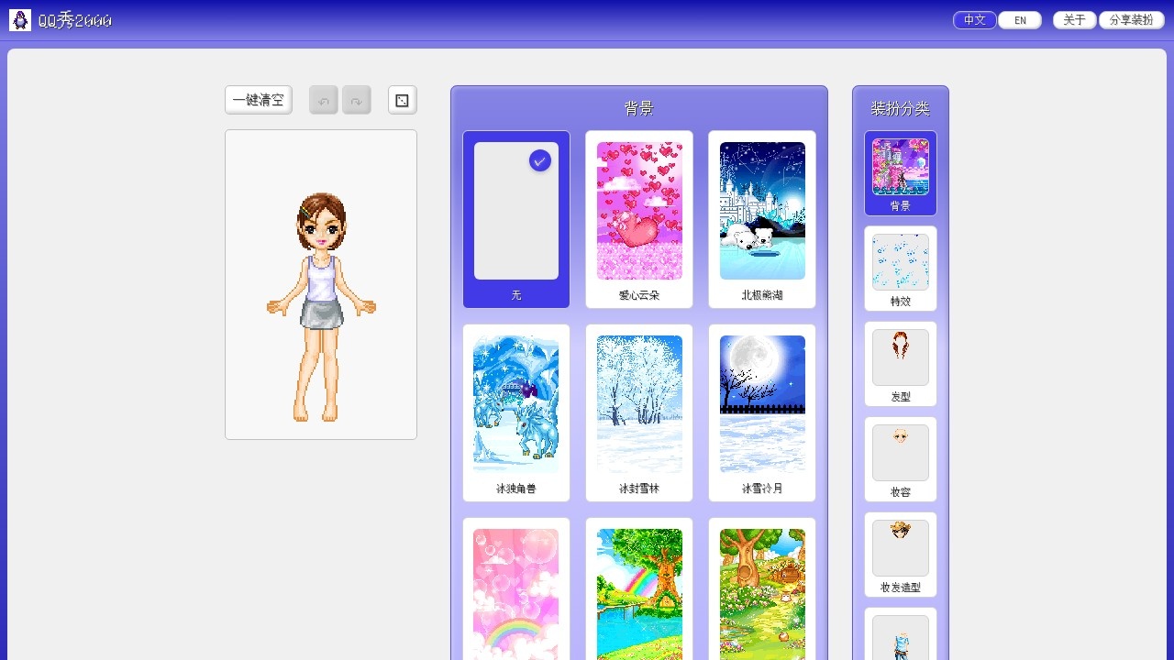Open the 妆发造型 category
This screenshot has height=660, width=1174.
(x=901, y=555)
